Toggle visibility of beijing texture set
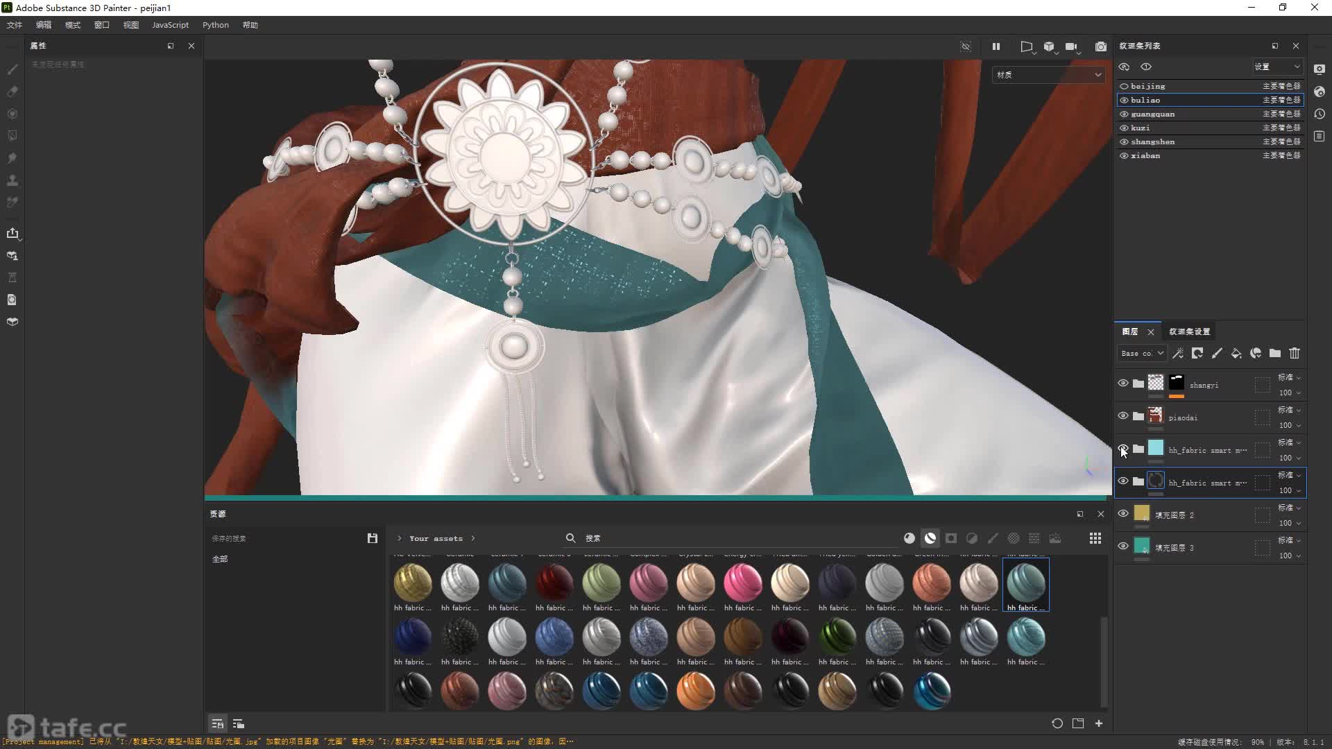 [1124, 86]
